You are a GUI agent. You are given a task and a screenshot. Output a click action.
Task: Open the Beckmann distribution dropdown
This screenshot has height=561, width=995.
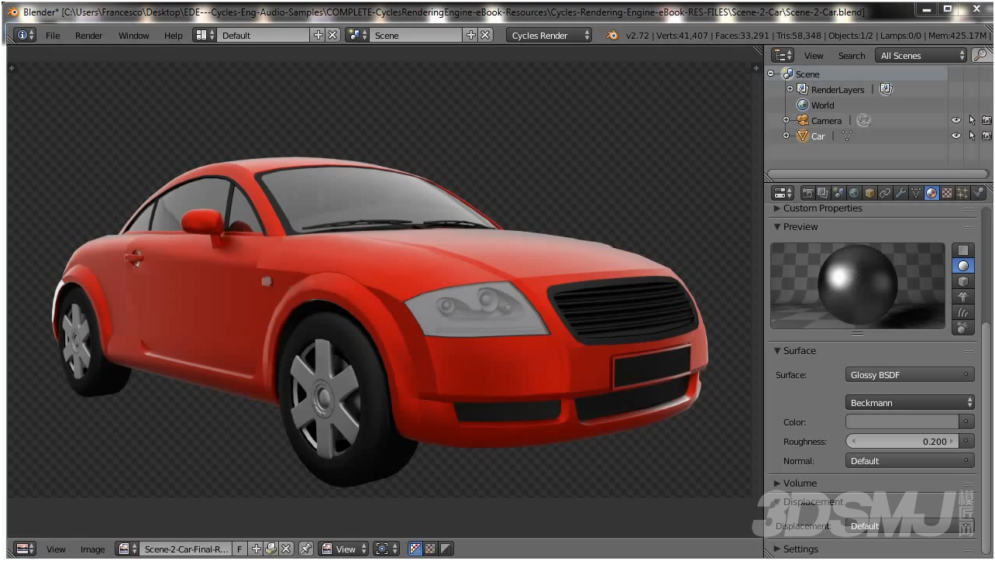click(910, 403)
